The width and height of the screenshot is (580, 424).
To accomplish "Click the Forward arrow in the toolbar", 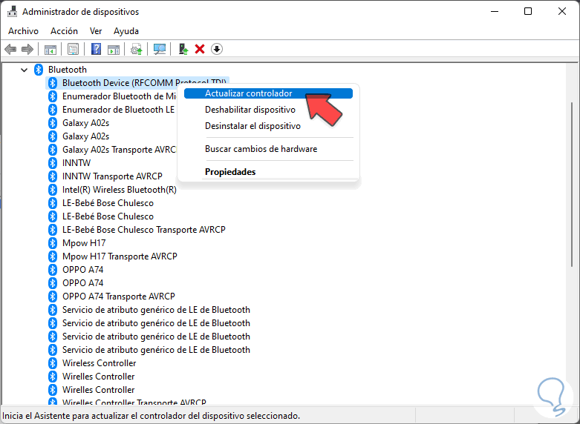I will [27, 49].
